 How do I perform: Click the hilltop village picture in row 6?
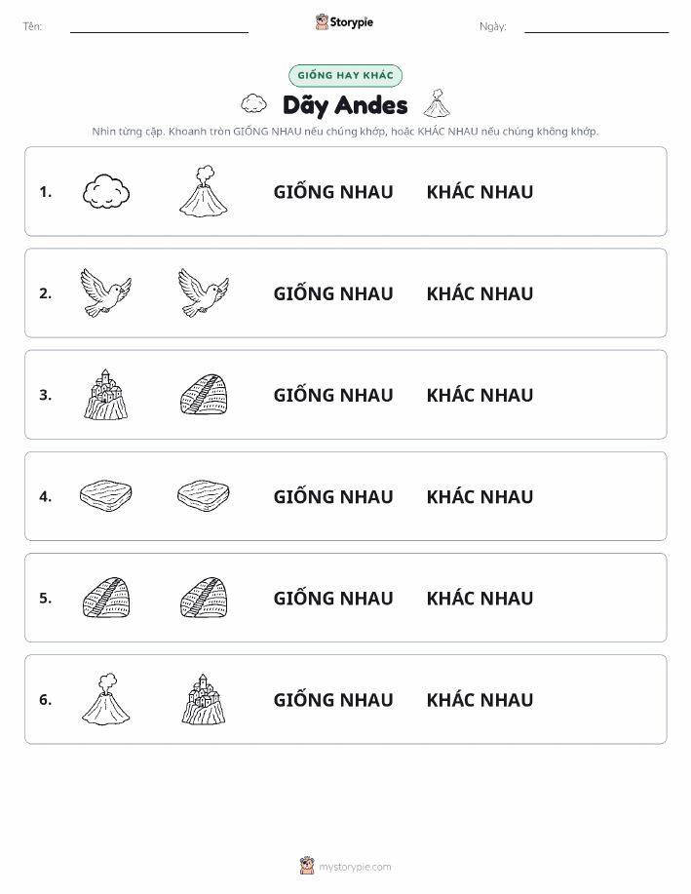204,699
